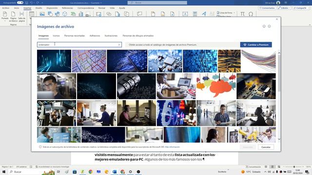This screenshot has height=175, width=312.
Task: Open the Adhesivos tab
Action: 95,35
